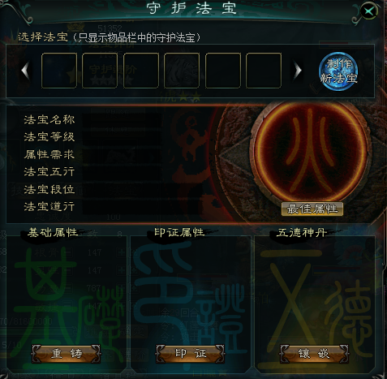The image size is (387, 379).
Task: Show next treasures with right arrow
Action: click(298, 71)
